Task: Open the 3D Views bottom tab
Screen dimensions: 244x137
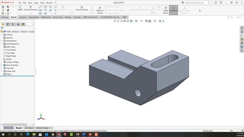Action: coord(29,128)
